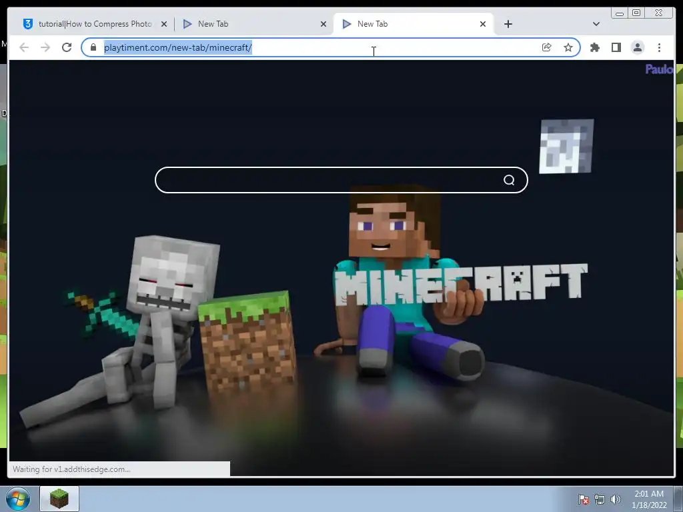Bookmark this tab with the star

point(568,47)
